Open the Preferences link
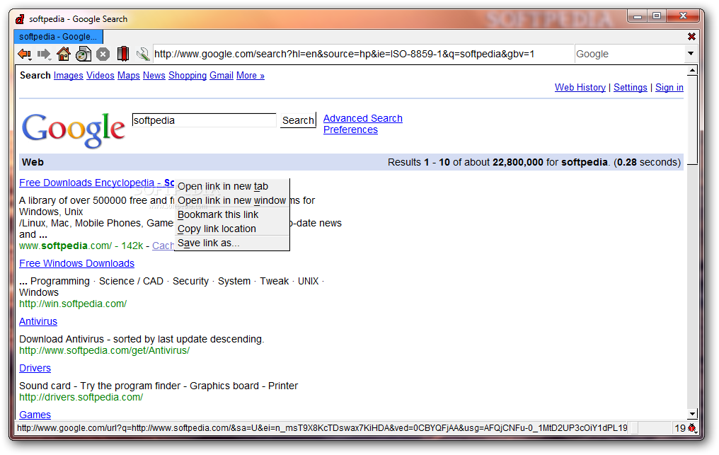 coord(350,129)
